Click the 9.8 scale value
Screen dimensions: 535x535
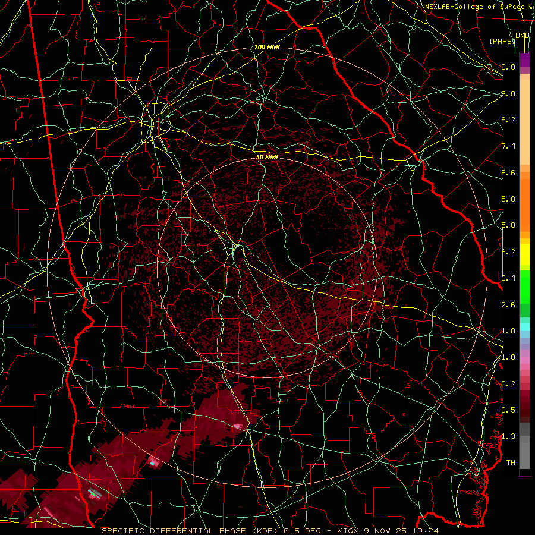coord(508,67)
